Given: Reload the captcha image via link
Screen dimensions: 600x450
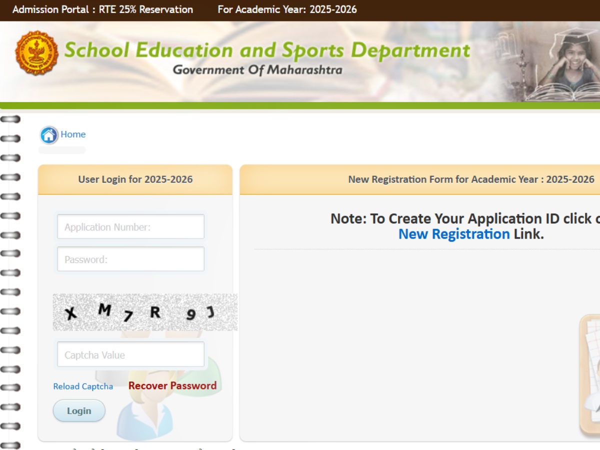Looking at the screenshot, I should coord(83,386).
